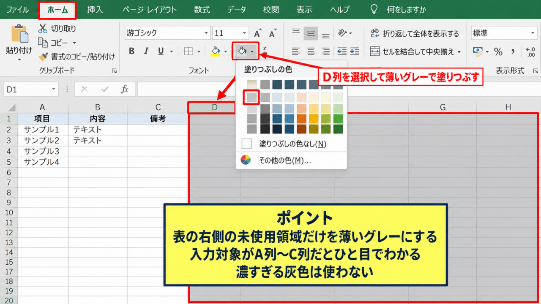Open the 游ゴシック font name dropdown

206,33
